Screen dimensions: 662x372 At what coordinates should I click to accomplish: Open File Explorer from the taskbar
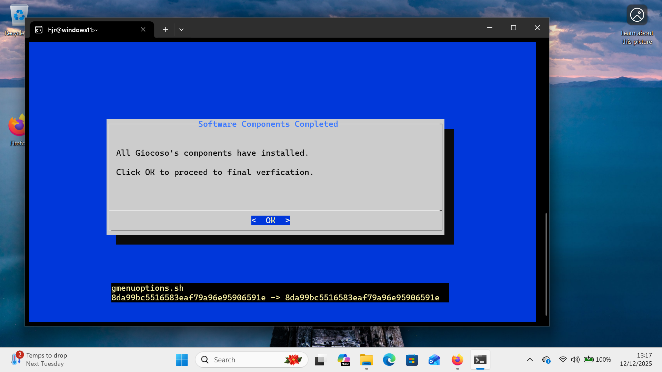click(366, 359)
